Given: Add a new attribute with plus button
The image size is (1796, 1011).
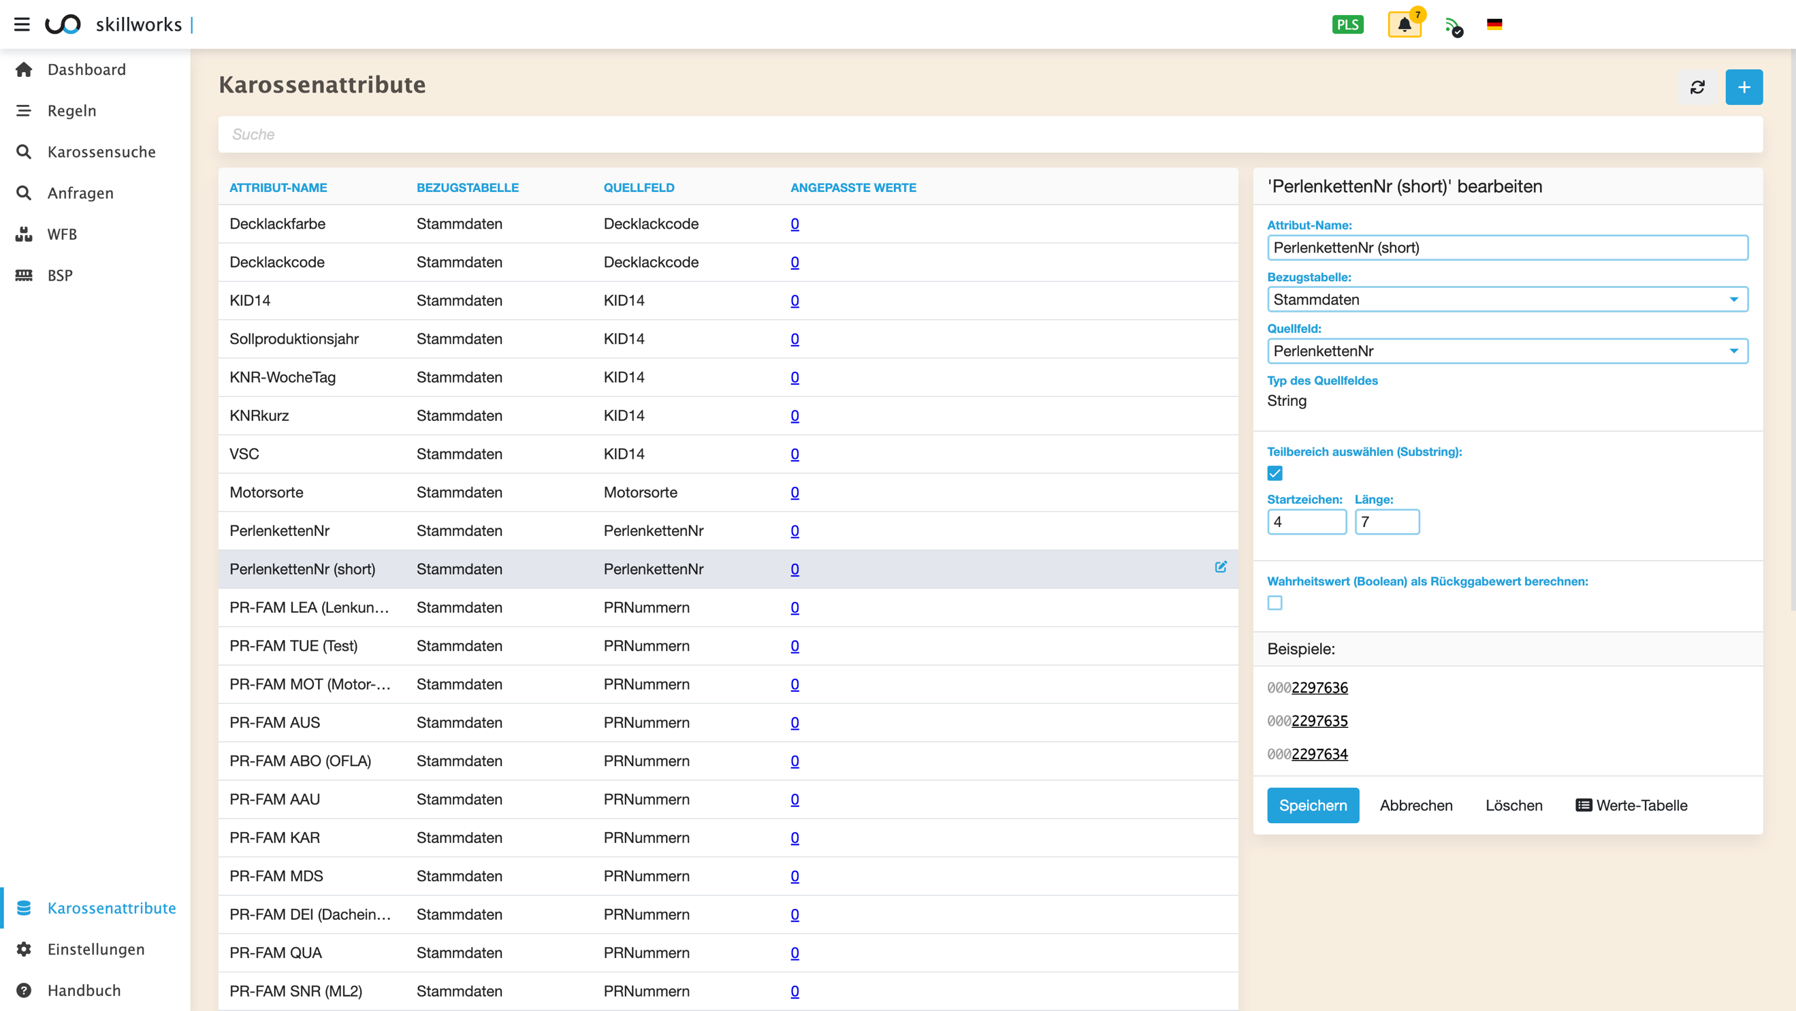Looking at the screenshot, I should click(1743, 87).
